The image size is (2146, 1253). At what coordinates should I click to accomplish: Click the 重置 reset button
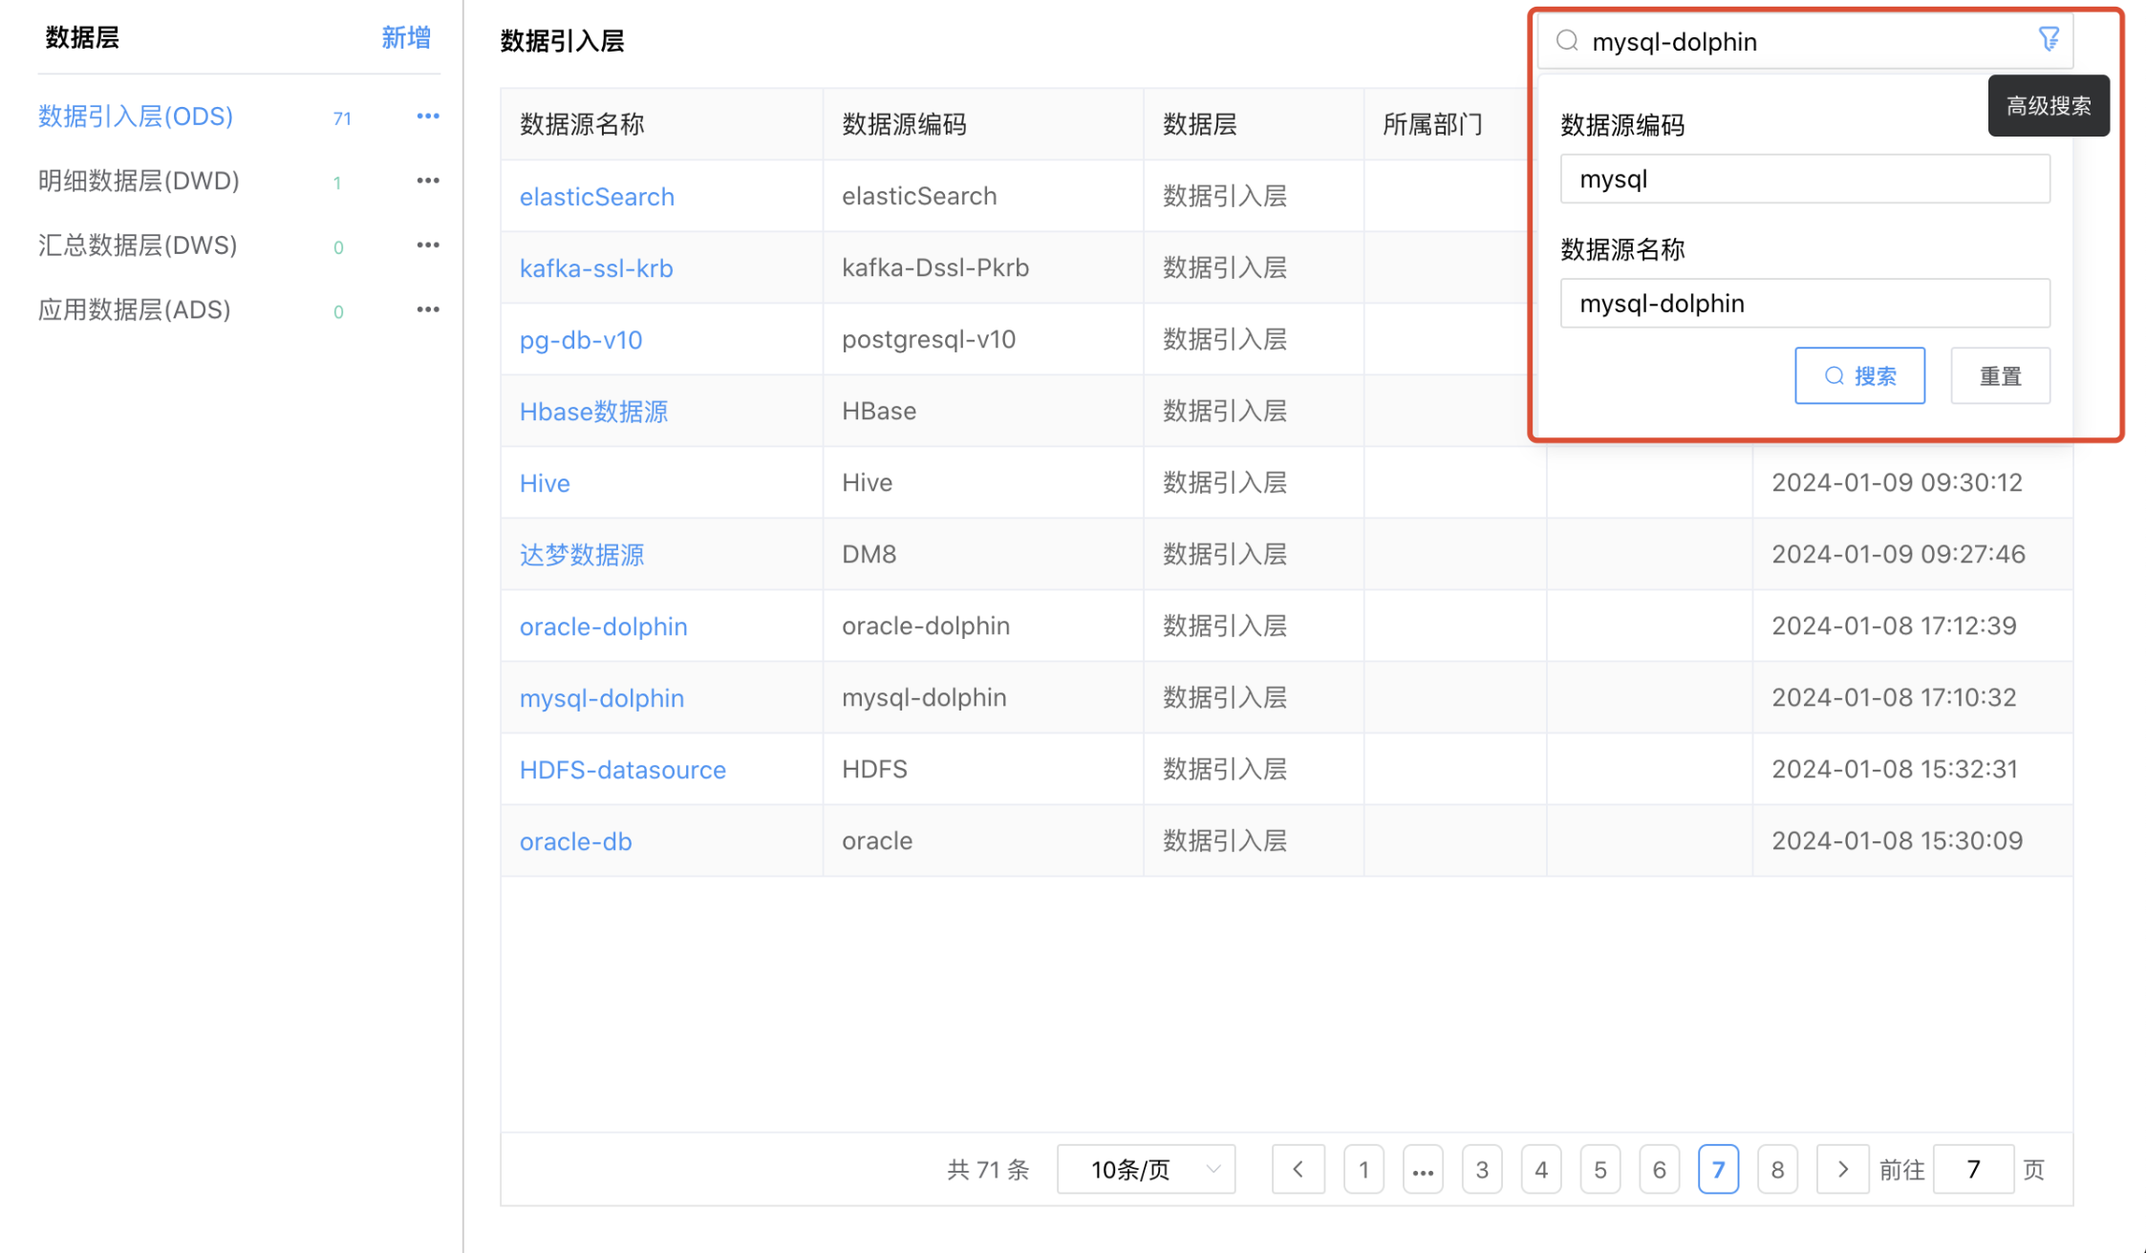[2000, 375]
